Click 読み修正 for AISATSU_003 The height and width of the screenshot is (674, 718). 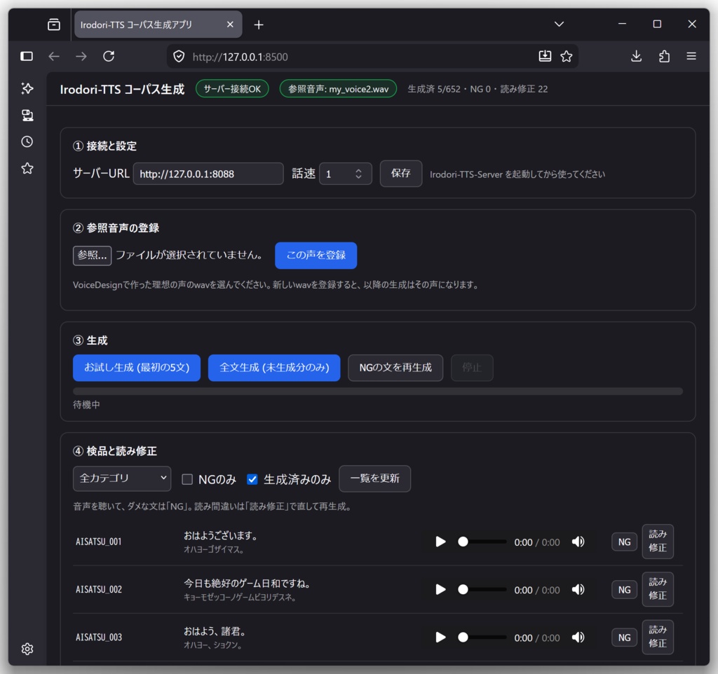click(x=658, y=637)
